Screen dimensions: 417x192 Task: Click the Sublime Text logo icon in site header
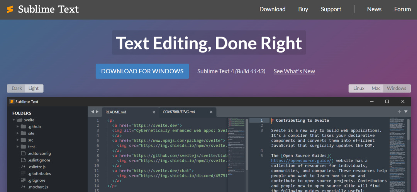point(10,10)
